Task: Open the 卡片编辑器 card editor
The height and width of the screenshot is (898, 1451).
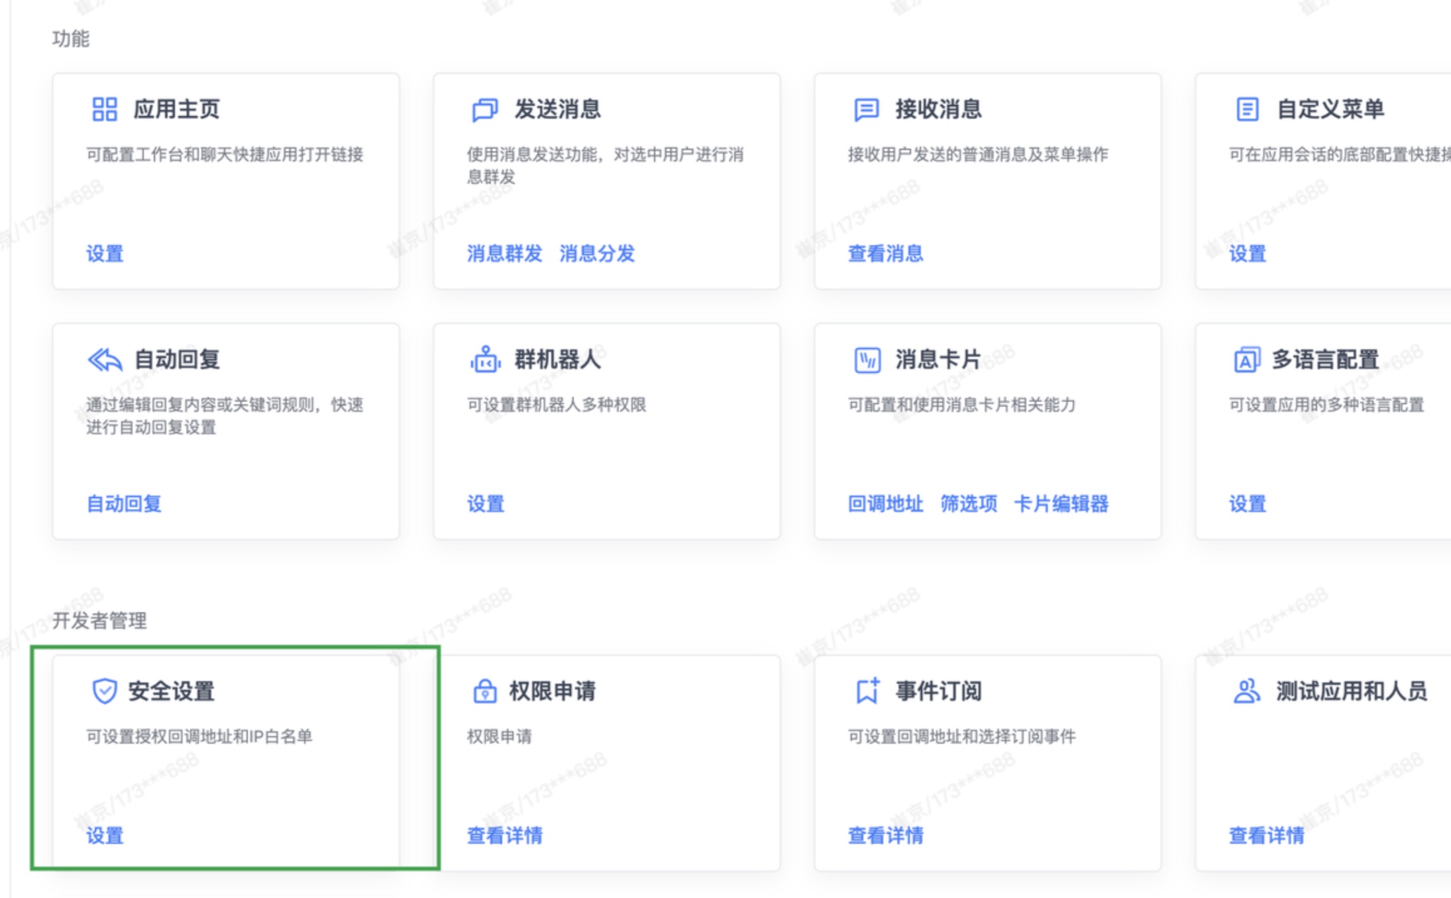Action: [1062, 505]
